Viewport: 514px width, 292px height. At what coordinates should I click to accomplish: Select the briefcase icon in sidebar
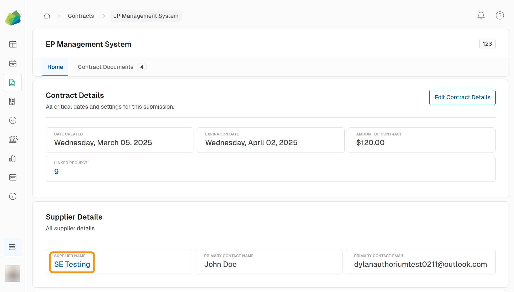pyautogui.click(x=13, y=64)
